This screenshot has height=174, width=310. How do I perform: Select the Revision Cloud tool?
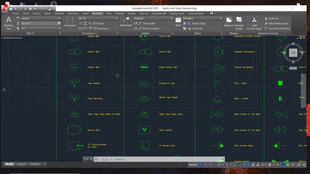tap(239, 23)
